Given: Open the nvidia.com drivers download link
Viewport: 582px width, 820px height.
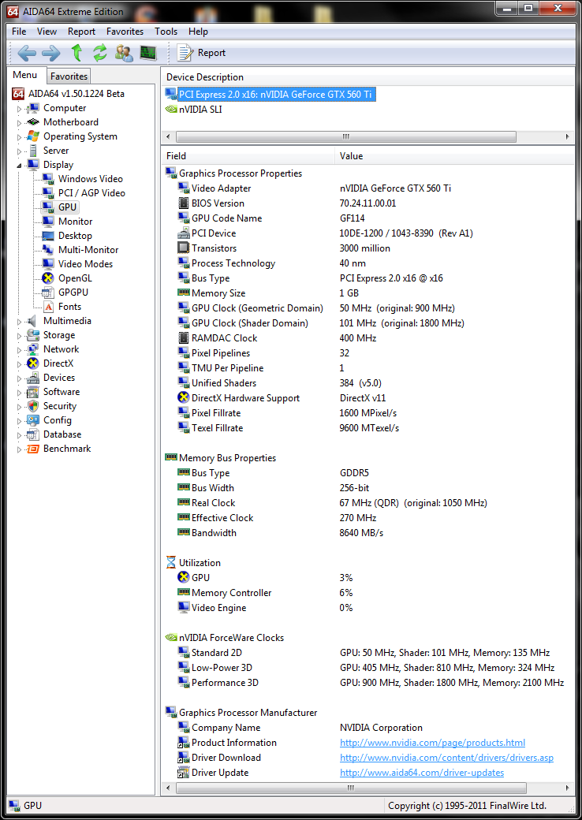Looking at the screenshot, I should click(x=446, y=758).
